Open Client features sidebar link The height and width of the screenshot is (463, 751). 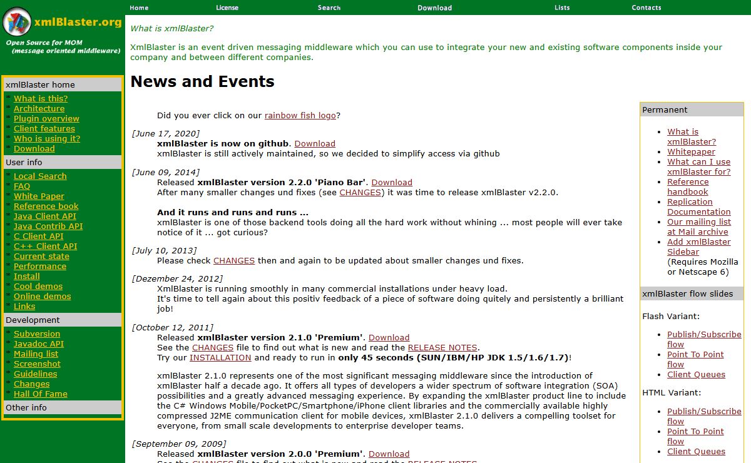coord(44,128)
